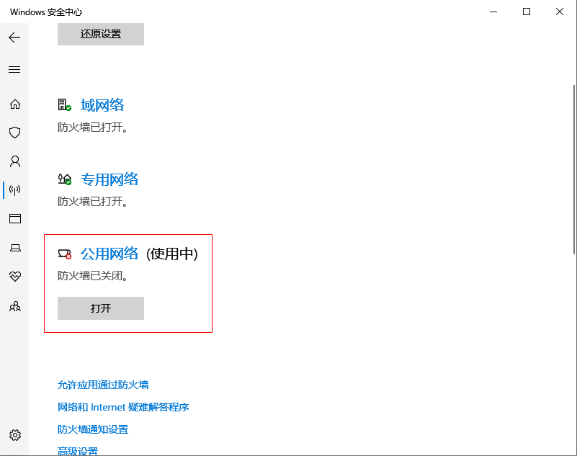Open App & browser control icon

click(x=15, y=218)
